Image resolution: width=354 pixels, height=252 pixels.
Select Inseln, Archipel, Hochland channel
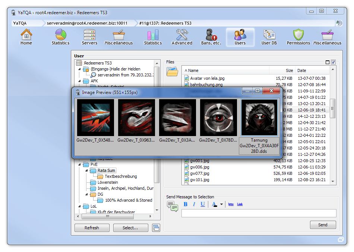126,188
